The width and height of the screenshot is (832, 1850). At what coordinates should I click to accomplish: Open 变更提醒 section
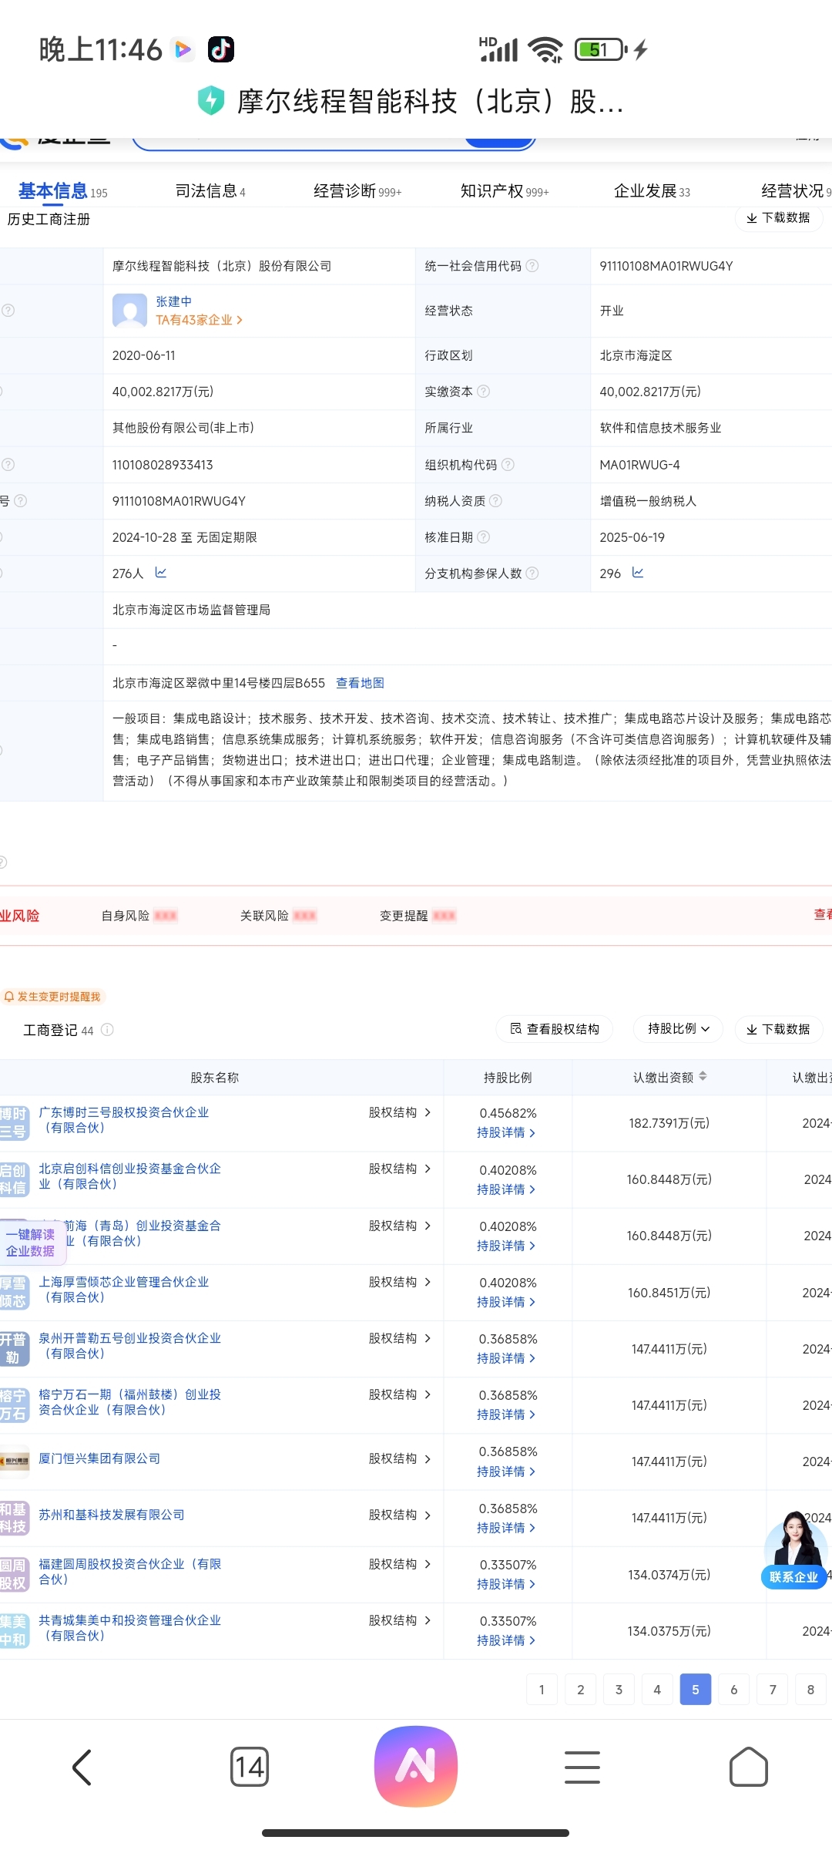pyautogui.click(x=418, y=916)
